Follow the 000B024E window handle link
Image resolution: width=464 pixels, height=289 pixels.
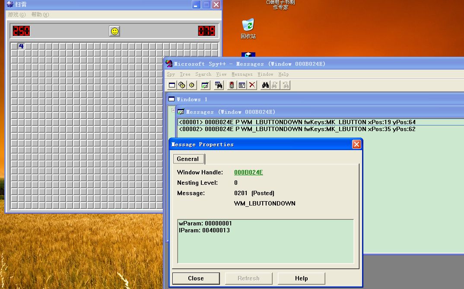coord(248,172)
